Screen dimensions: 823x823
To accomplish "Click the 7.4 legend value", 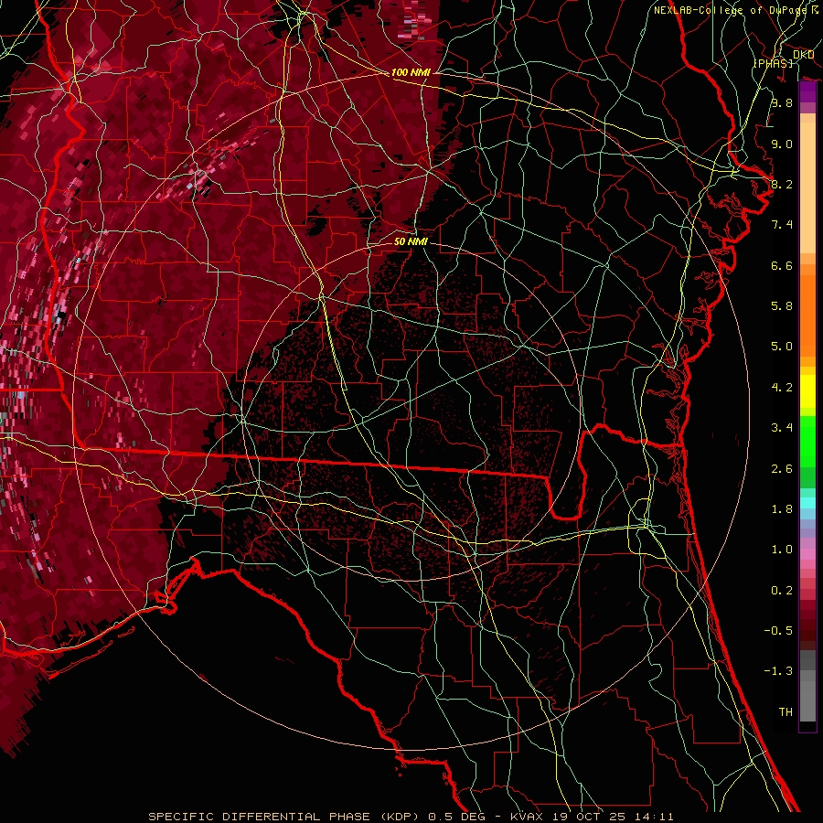I will click(x=782, y=225).
